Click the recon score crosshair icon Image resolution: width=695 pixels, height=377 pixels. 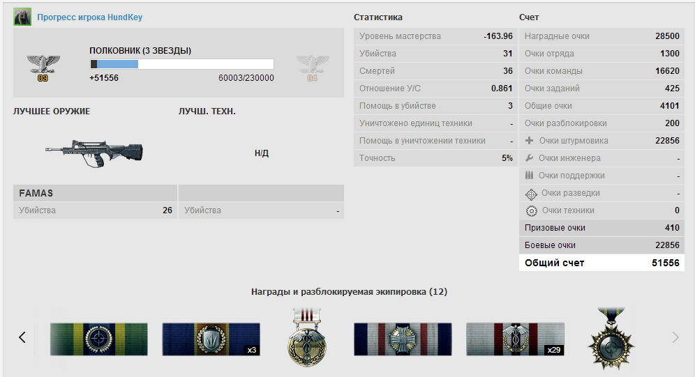(531, 194)
